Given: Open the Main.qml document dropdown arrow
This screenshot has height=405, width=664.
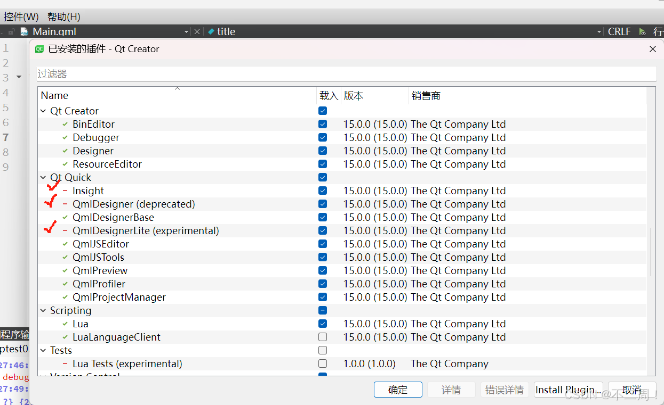Looking at the screenshot, I should pos(186,32).
